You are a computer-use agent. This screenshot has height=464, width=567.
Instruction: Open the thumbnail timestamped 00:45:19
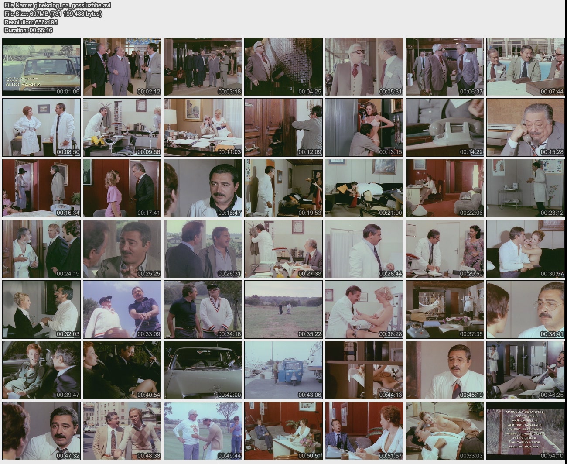pos(445,370)
